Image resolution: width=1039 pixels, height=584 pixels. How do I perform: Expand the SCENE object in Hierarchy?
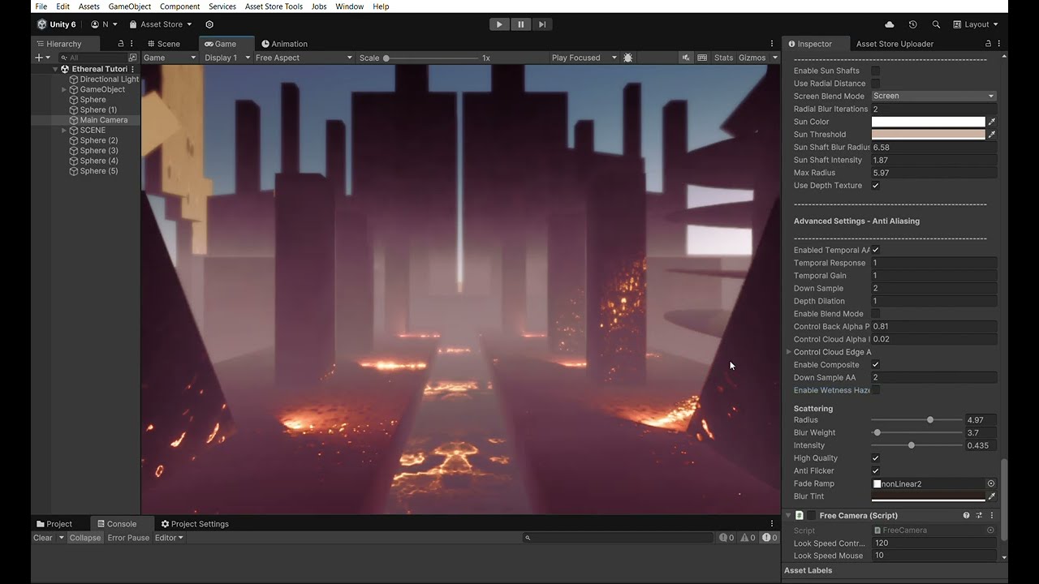pyautogui.click(x=64, y=131)
